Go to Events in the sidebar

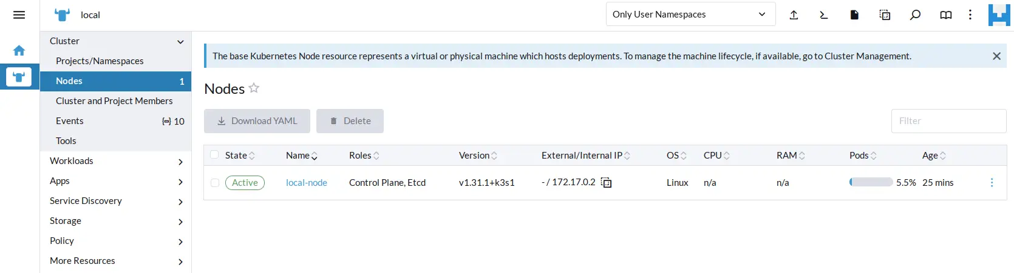click(70, 121)
